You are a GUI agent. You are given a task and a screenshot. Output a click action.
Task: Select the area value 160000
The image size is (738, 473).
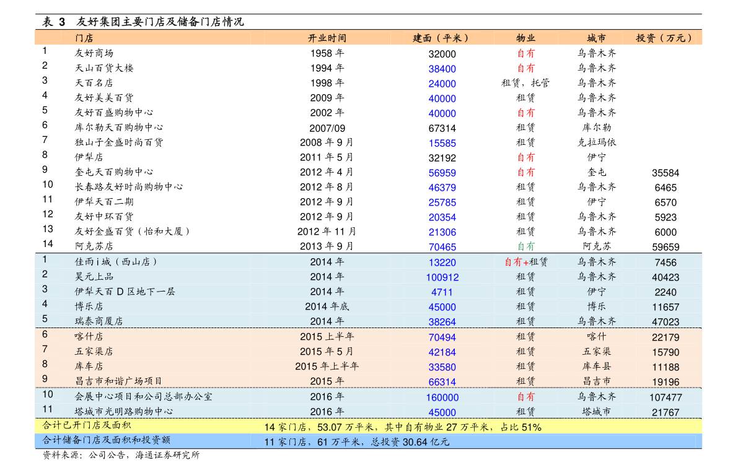tap(442, 397)
